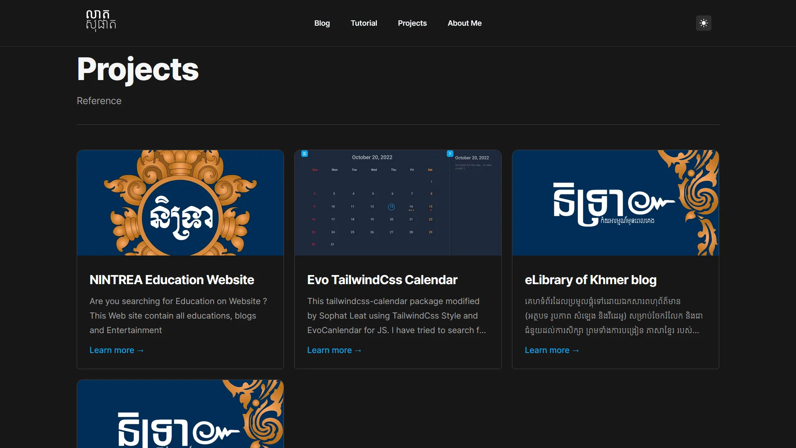The image size is (796, 448).
Task: Click the NINTREA Education Website heading
Action: click(x=172, y=280)
